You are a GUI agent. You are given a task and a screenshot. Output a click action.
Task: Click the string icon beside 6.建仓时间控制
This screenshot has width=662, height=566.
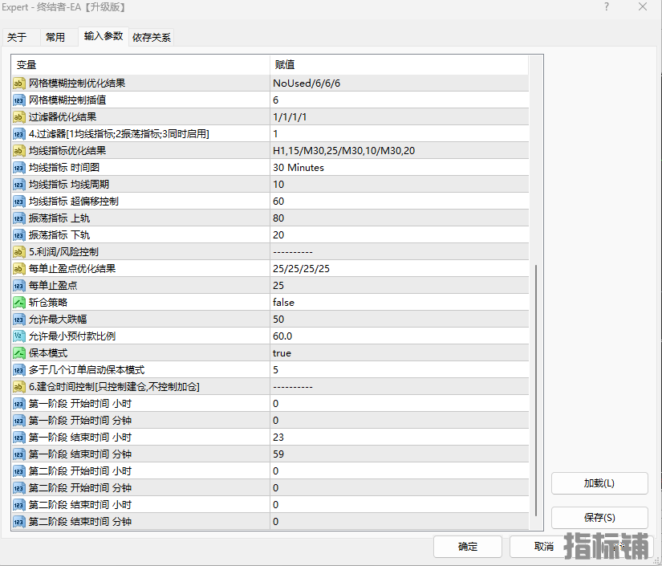(19, 387)
